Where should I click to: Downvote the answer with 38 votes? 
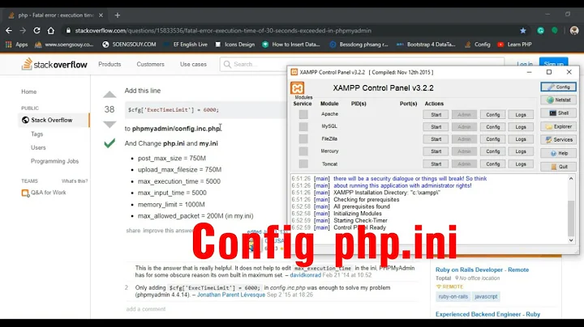coord(109,124)
